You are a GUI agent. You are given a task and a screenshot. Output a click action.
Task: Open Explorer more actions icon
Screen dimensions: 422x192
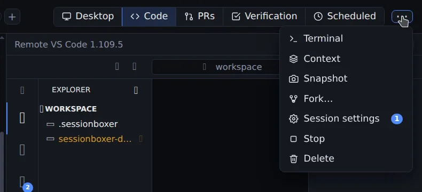point(136,90)
